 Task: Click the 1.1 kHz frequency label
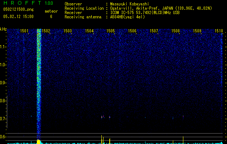pos(3,47)
